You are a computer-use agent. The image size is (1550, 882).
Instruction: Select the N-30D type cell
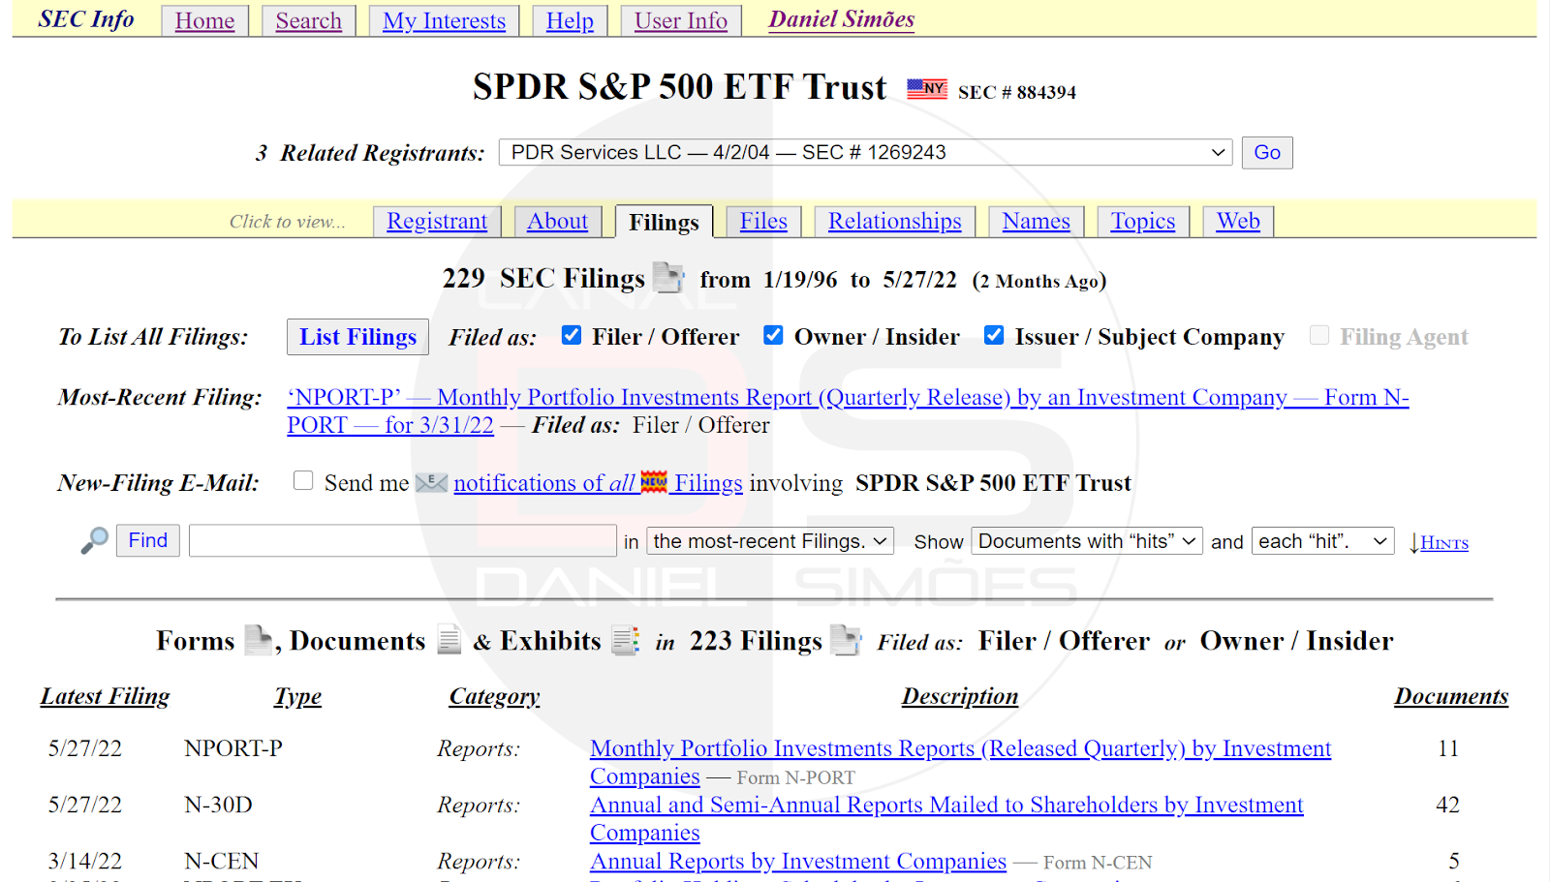pos(218,805)
